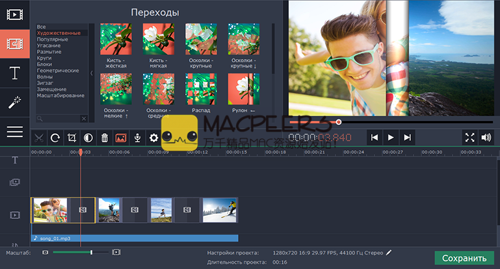
Task: Click the trash delete icon
Action: [x=105, y=138]
